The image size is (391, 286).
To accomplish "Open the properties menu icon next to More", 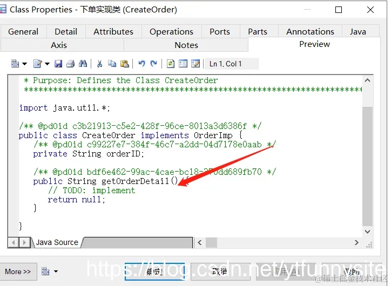I will pos(45,271).
